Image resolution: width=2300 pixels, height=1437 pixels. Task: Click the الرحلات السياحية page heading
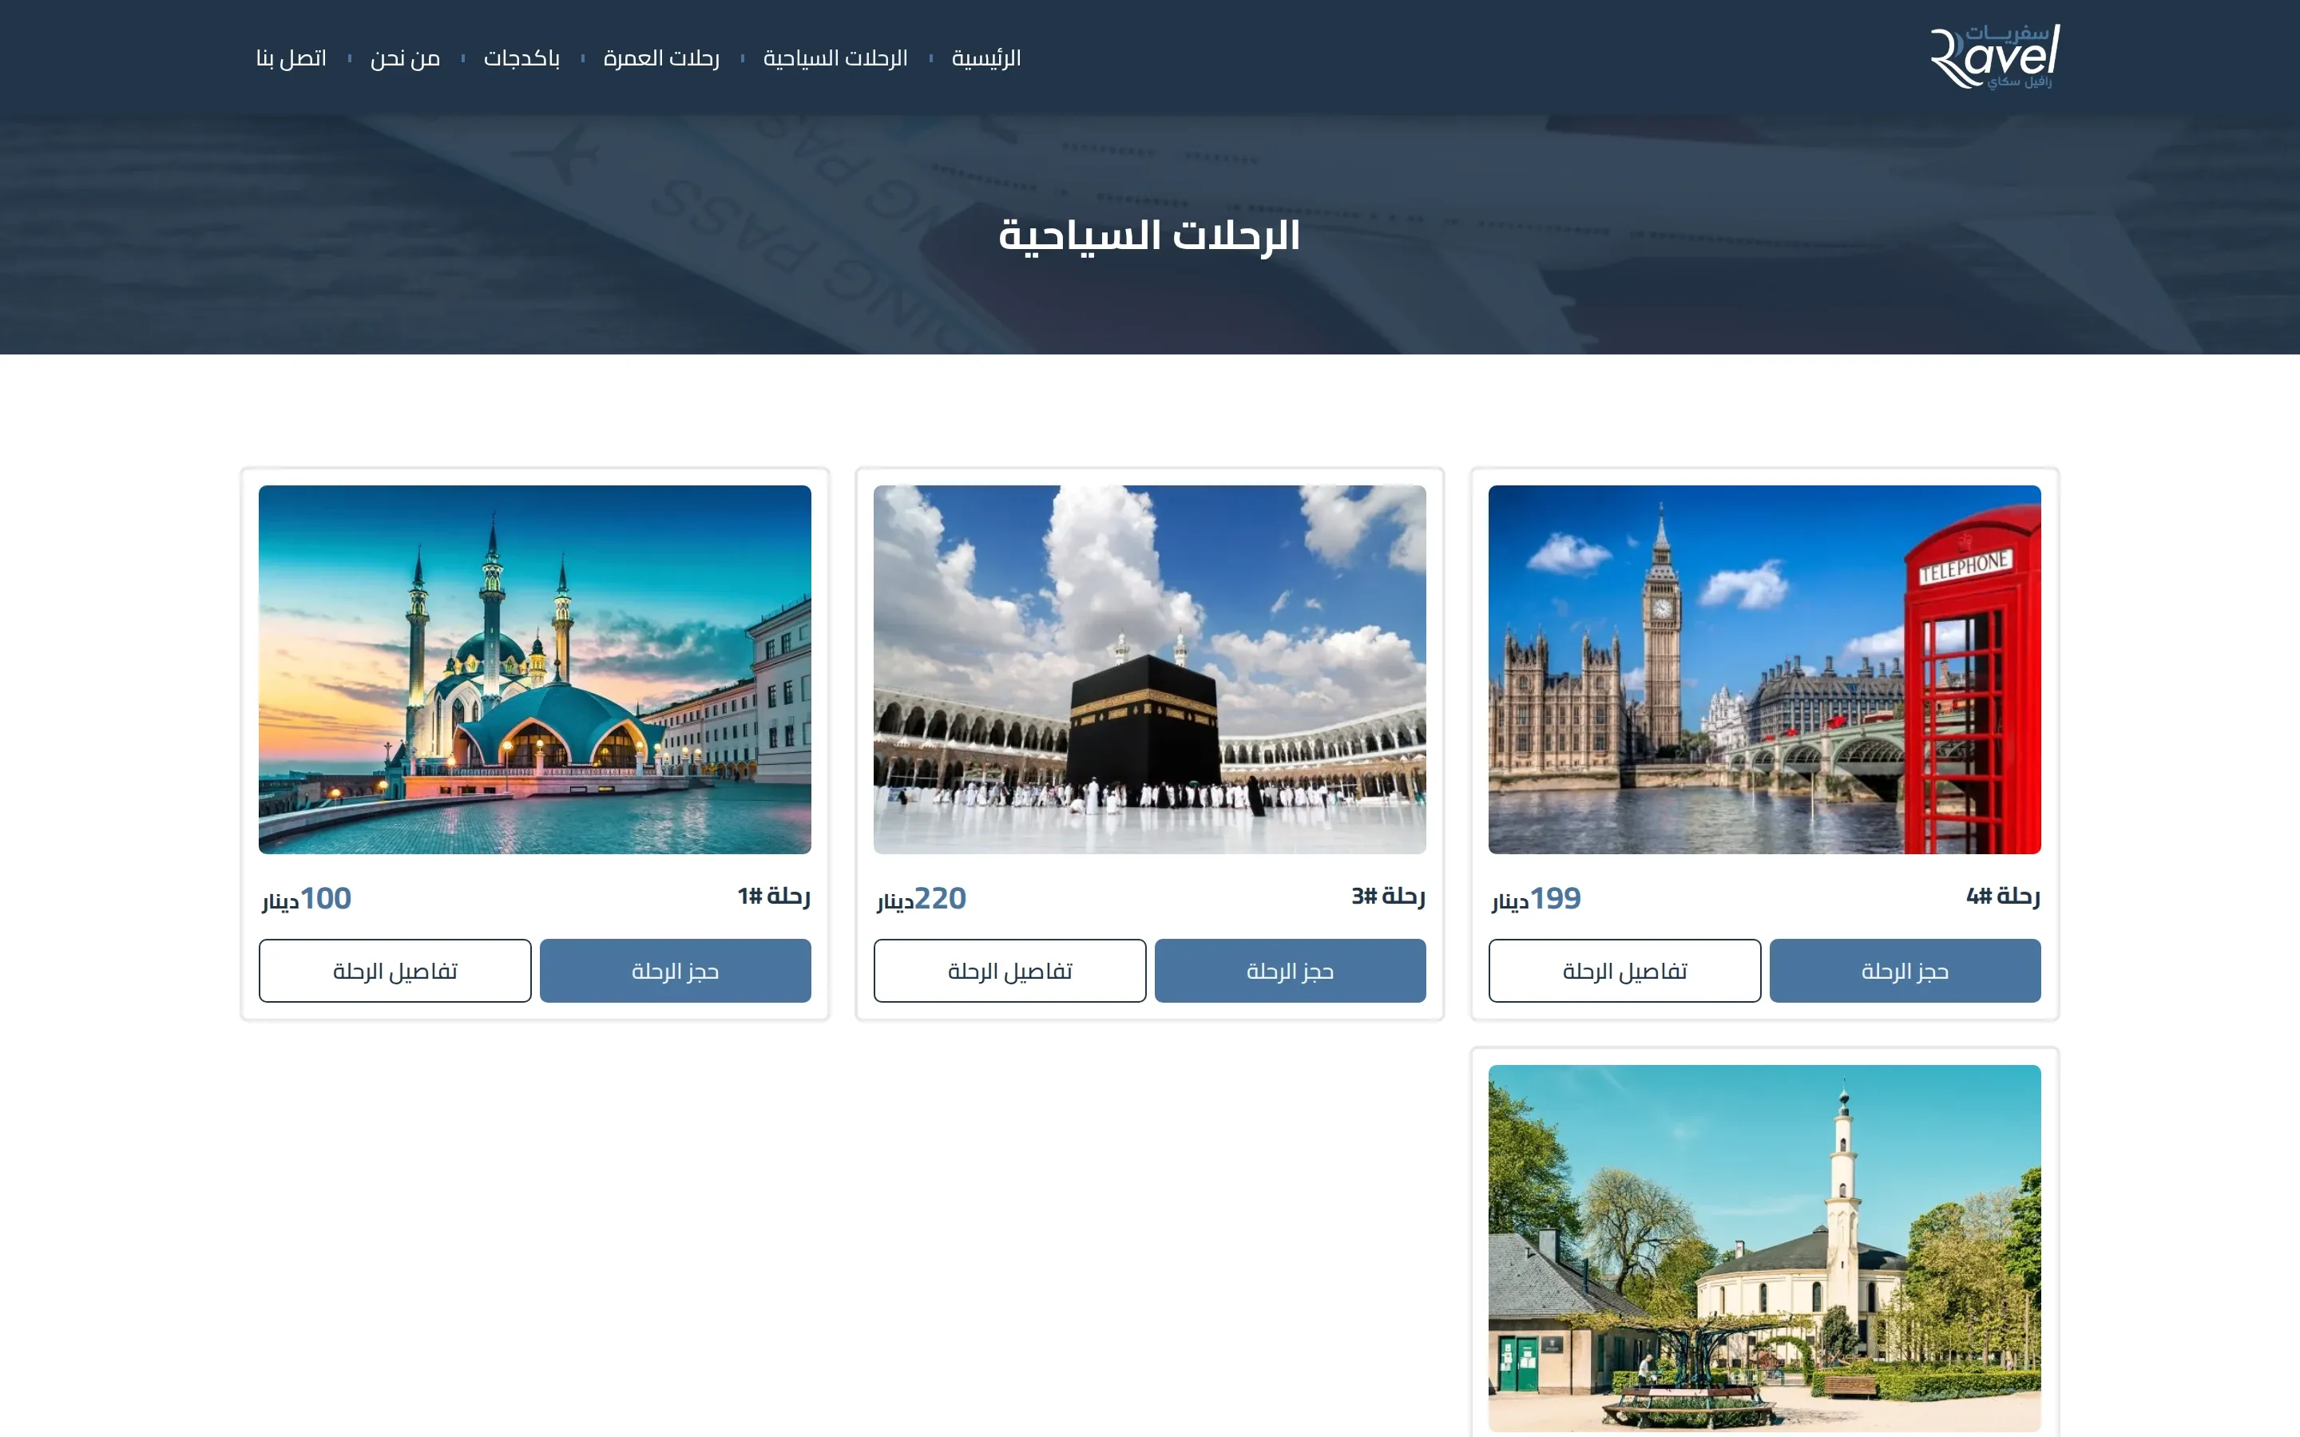coord(1149,235)
